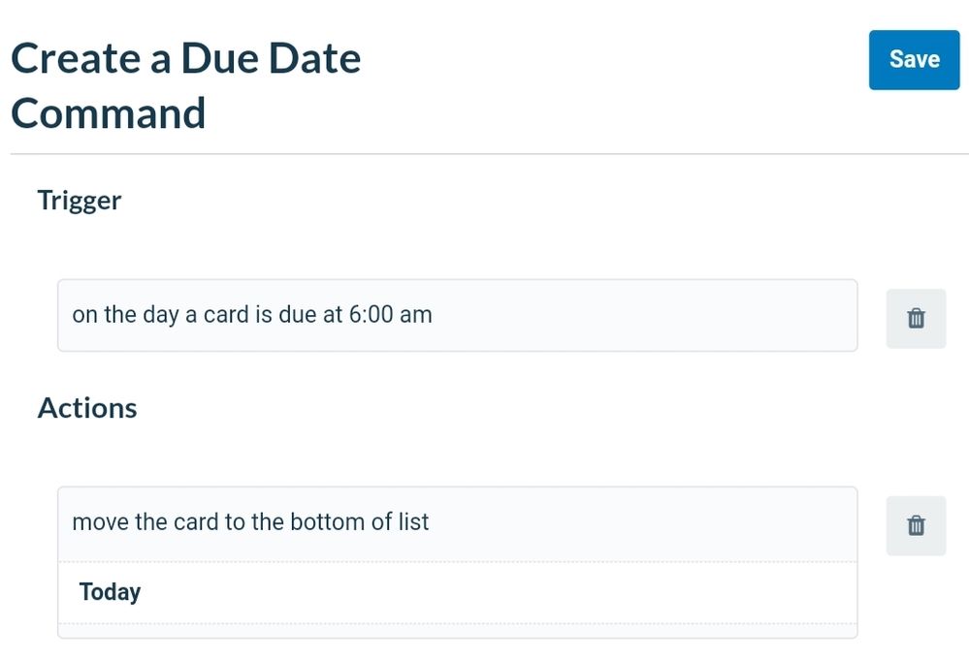
Task: Click the 'Create a Due Date Command' title
Action: [185, 86]
